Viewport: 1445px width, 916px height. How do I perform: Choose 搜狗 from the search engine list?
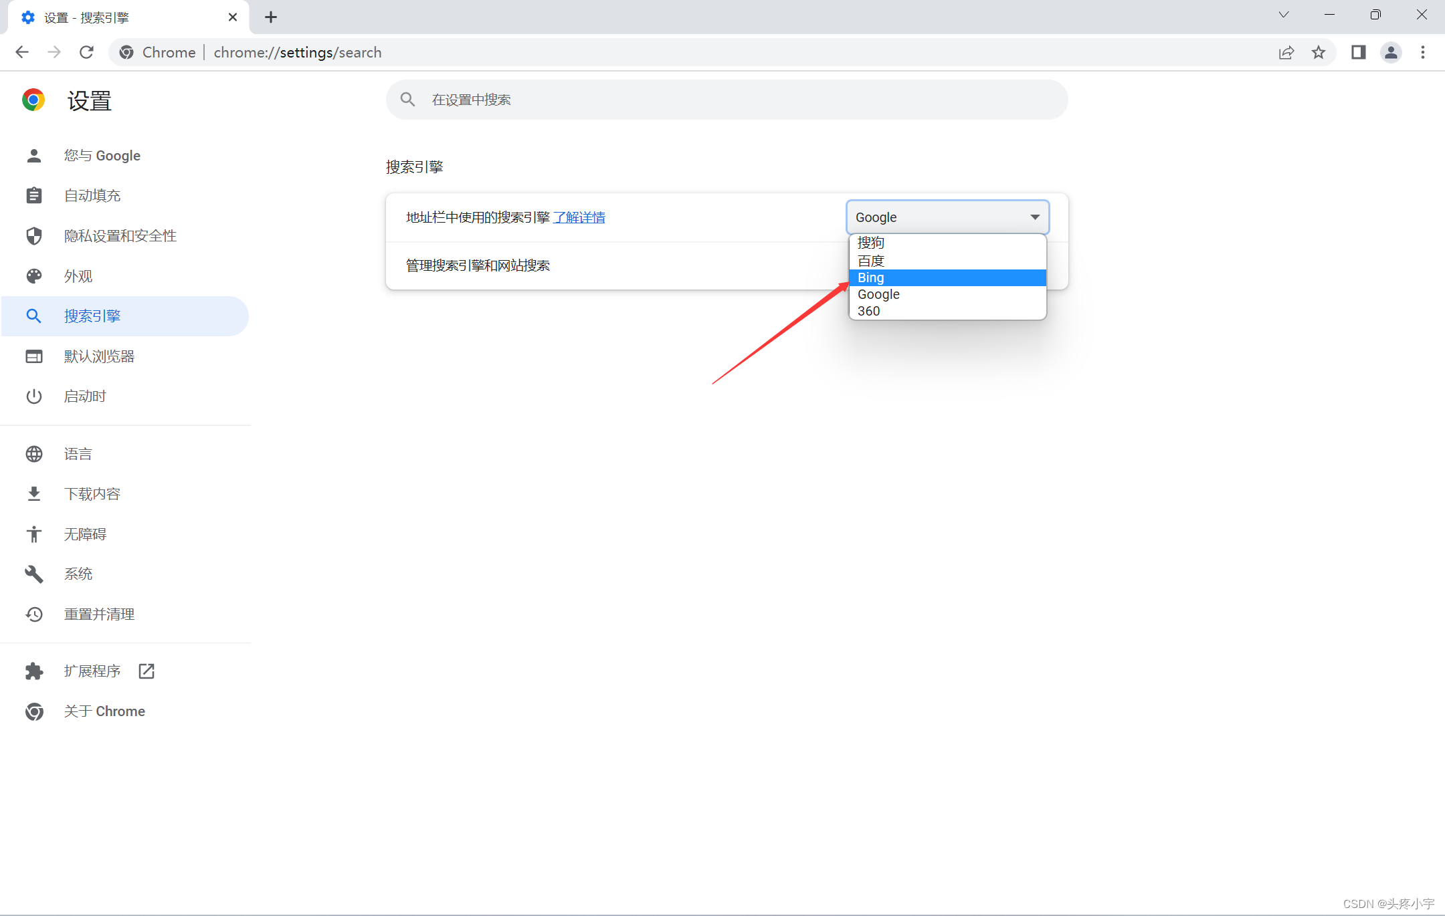pos(947,243)
